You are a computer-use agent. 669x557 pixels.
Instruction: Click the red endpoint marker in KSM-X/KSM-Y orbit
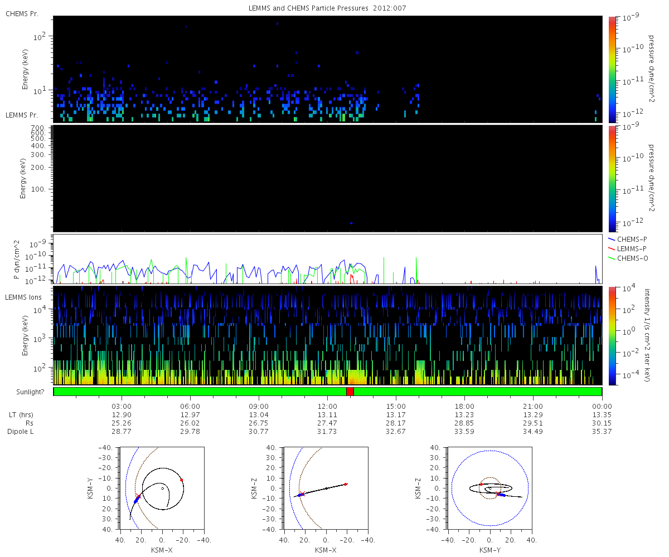pyautogui.click(x=181, y=480)
